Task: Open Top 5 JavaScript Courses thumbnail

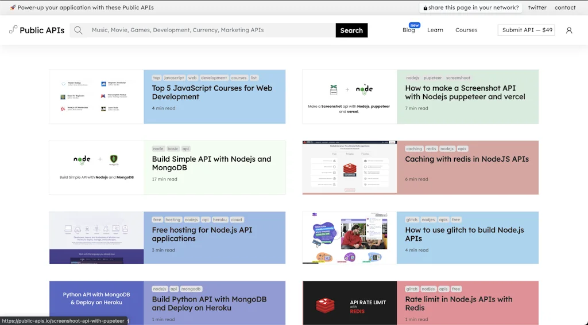Action: tap(96, 97)
